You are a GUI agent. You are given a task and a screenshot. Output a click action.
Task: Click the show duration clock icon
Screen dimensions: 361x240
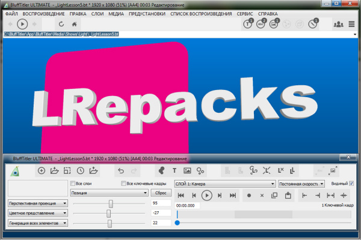[x=81, y=170]
